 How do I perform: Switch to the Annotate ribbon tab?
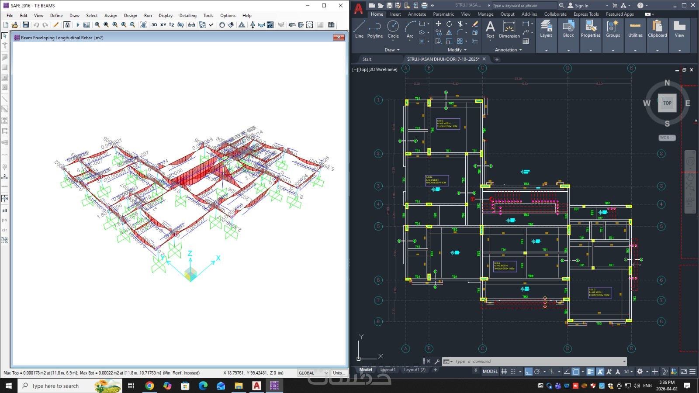(x=417, y=14)
